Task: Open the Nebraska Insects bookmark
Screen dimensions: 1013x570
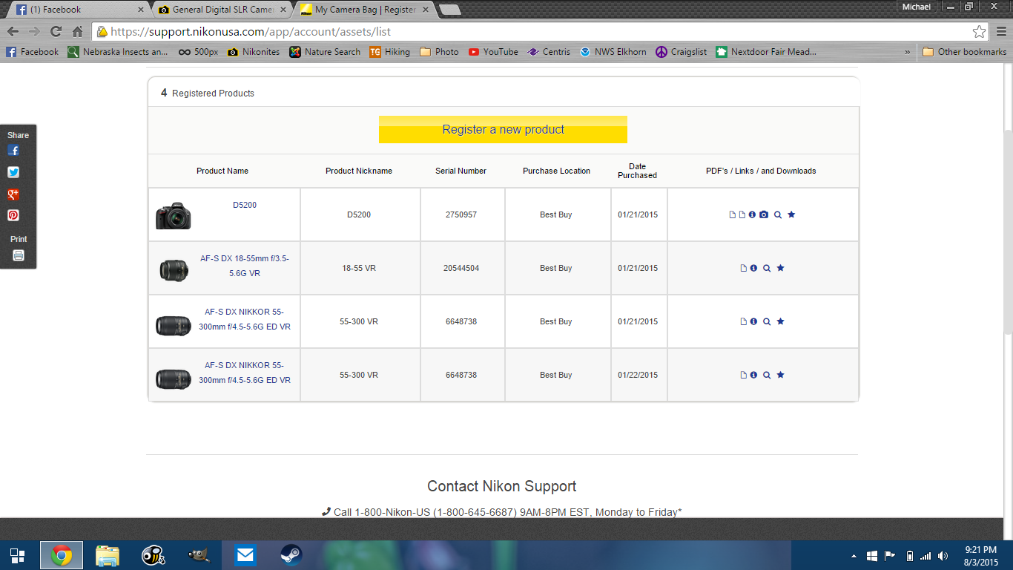Action: point(118,52)
